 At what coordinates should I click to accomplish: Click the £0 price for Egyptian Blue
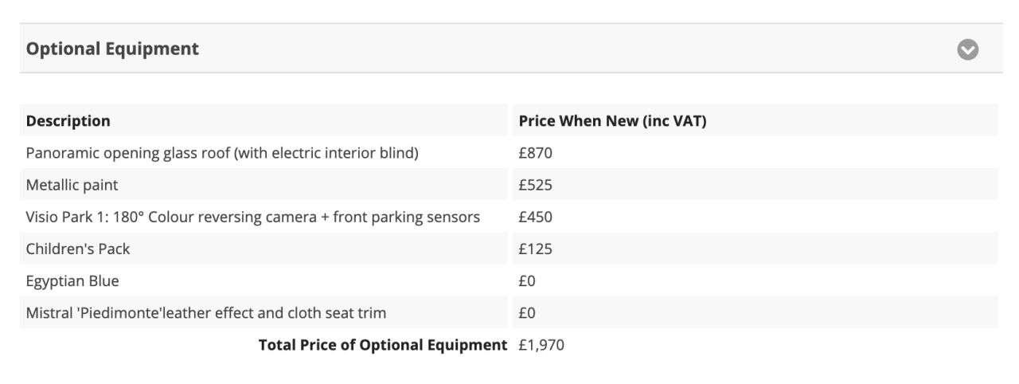528,280
